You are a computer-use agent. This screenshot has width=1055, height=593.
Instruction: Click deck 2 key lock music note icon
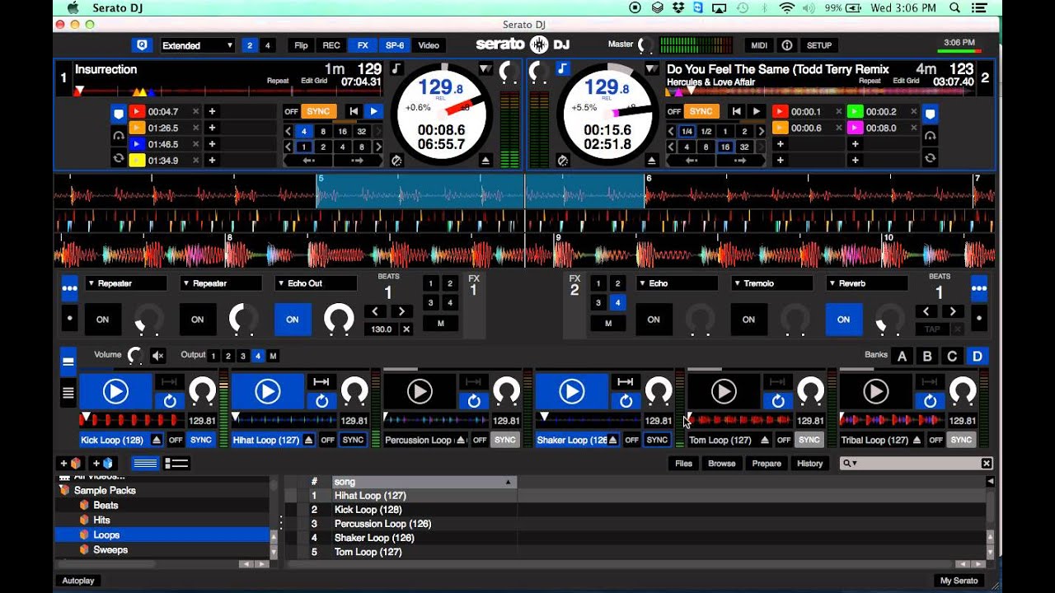coord(562,68)
